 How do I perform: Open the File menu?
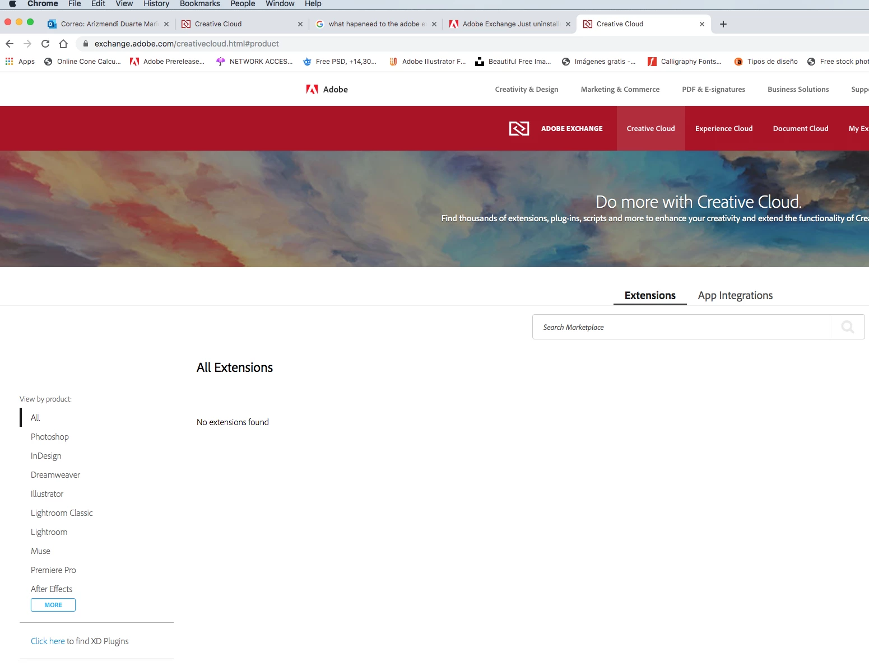coord(75,4)
